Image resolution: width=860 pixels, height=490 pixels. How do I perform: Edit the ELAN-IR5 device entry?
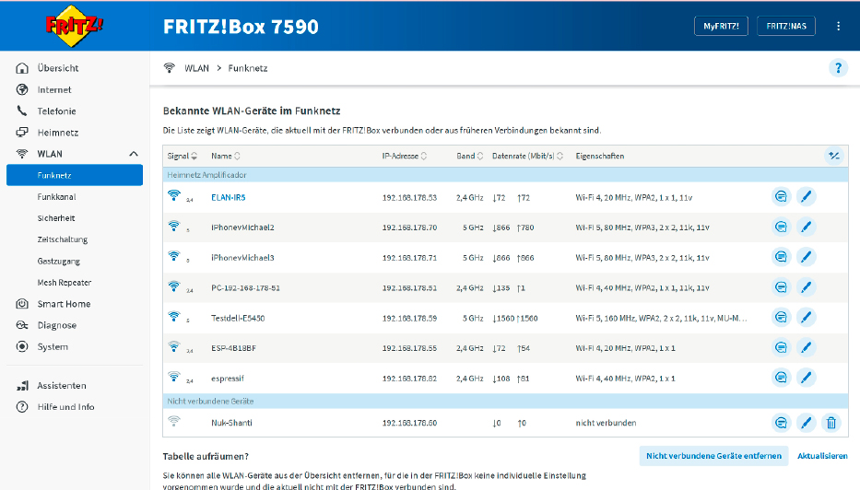click(x=806, y=197)
